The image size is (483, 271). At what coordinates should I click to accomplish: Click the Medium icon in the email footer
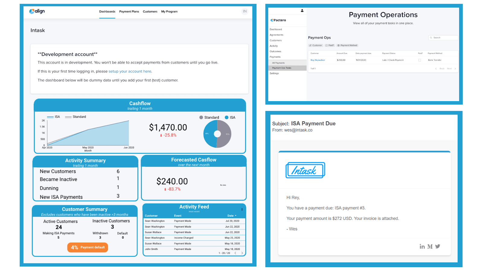[430, 247]
